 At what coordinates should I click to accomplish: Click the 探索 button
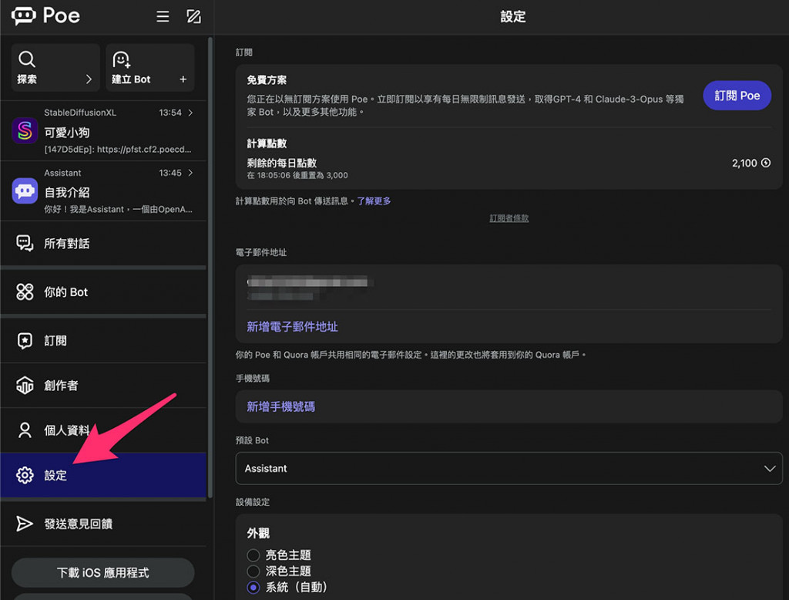(55, 68)
